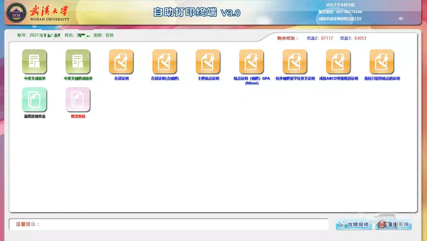Select the 在读证明 enrollment certificate icon
The width and height of the screenshot is (427, 241).
point(121,62)
